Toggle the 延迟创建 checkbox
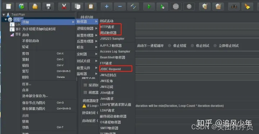This screenshot has width=259, height=134. point(85,85)
